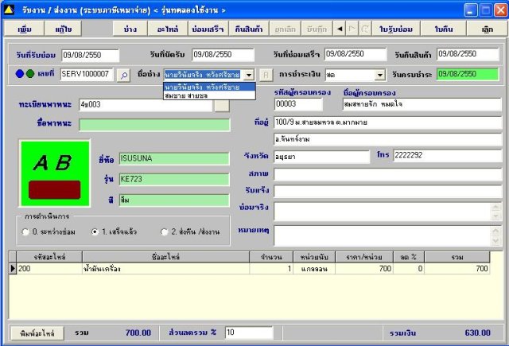Expand the ชื่อช่าง technician dropdown arrow
Screen dimensions: 509x346
pyautogui.click(x=250, y=75)
